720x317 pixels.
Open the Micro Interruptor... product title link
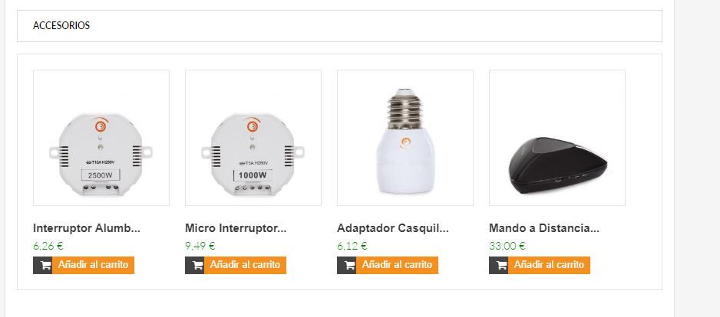coord(236,228)
